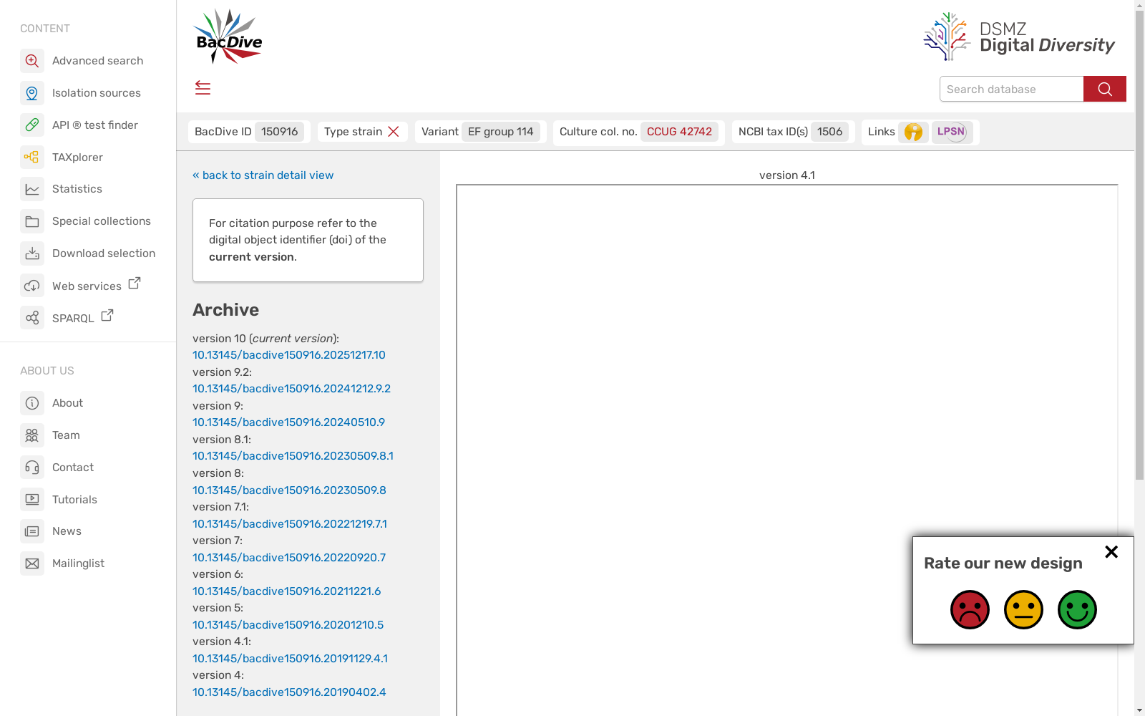Open version 4 DOI 20190402.4

[x=289, y=692]
